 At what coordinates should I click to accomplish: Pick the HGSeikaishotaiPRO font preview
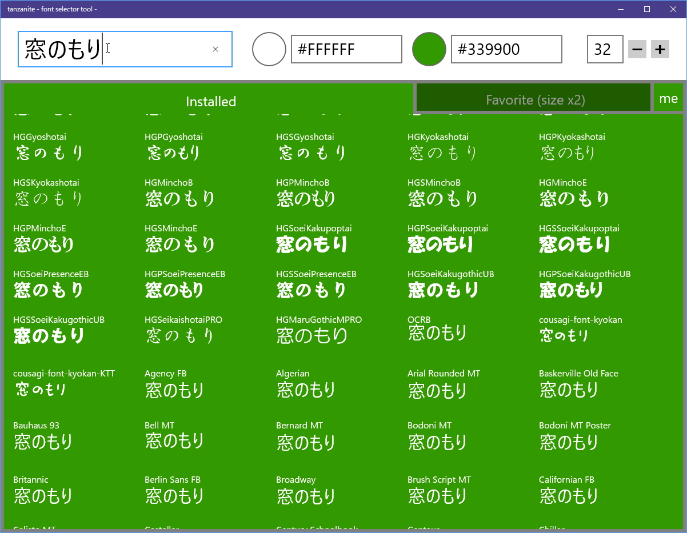click(183, 329)
